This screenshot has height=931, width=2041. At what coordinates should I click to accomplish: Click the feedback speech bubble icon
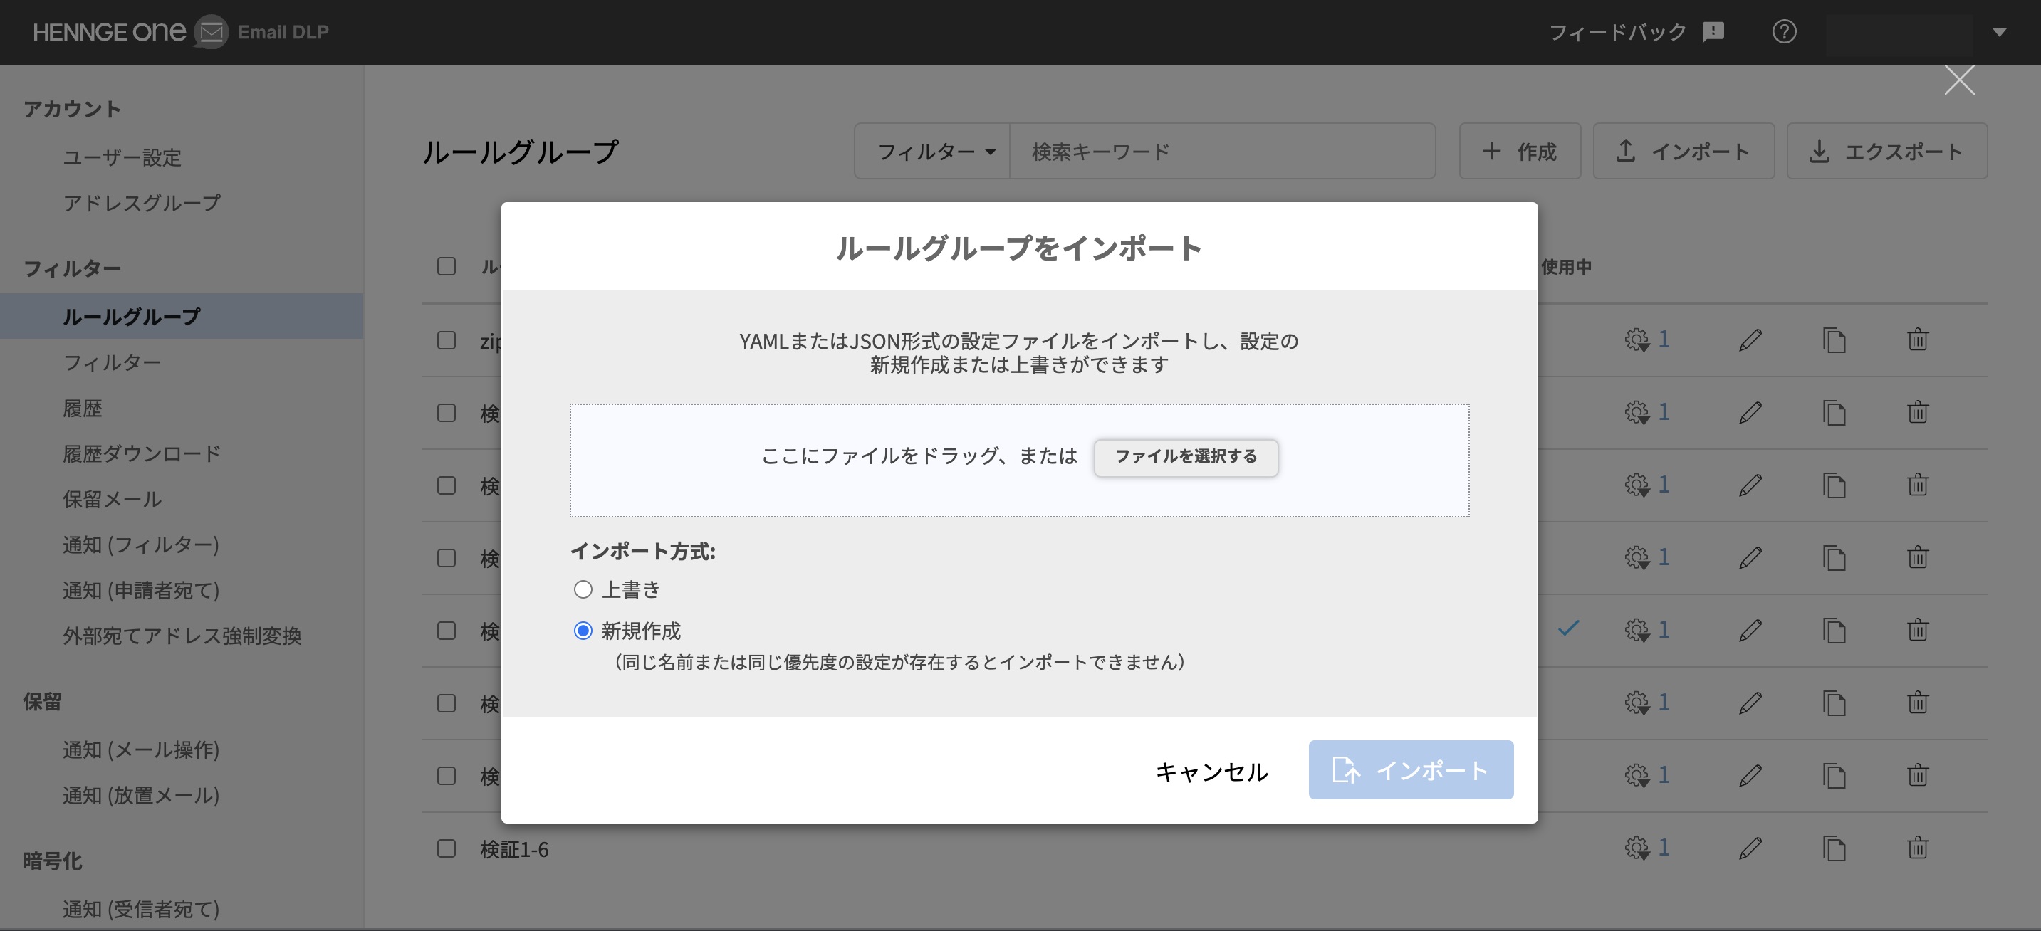tap(1713, 33)
